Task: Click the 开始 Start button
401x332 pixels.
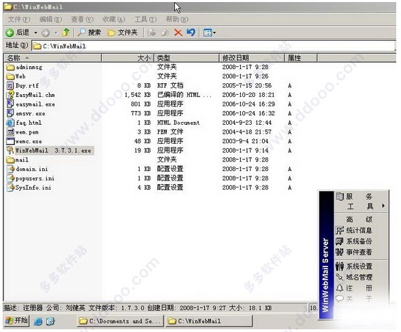Action: (17, 320)
